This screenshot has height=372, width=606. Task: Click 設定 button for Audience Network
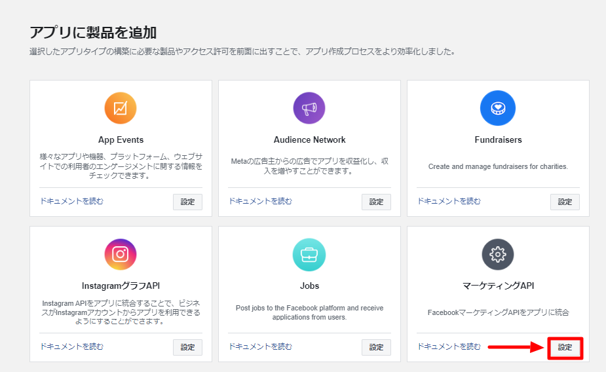(376, 202)
